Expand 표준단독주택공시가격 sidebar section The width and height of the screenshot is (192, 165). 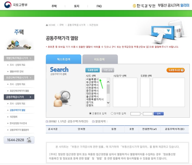click(x=19, y=78)
